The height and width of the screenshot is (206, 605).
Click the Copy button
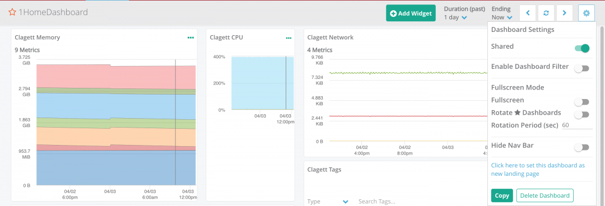coord(502,195)
